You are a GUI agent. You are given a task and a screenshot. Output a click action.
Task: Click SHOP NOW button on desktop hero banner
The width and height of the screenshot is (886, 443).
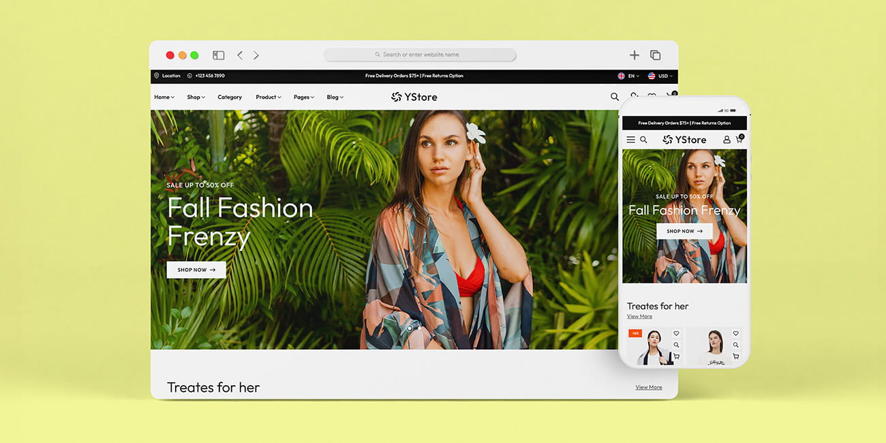click(196, 270)
